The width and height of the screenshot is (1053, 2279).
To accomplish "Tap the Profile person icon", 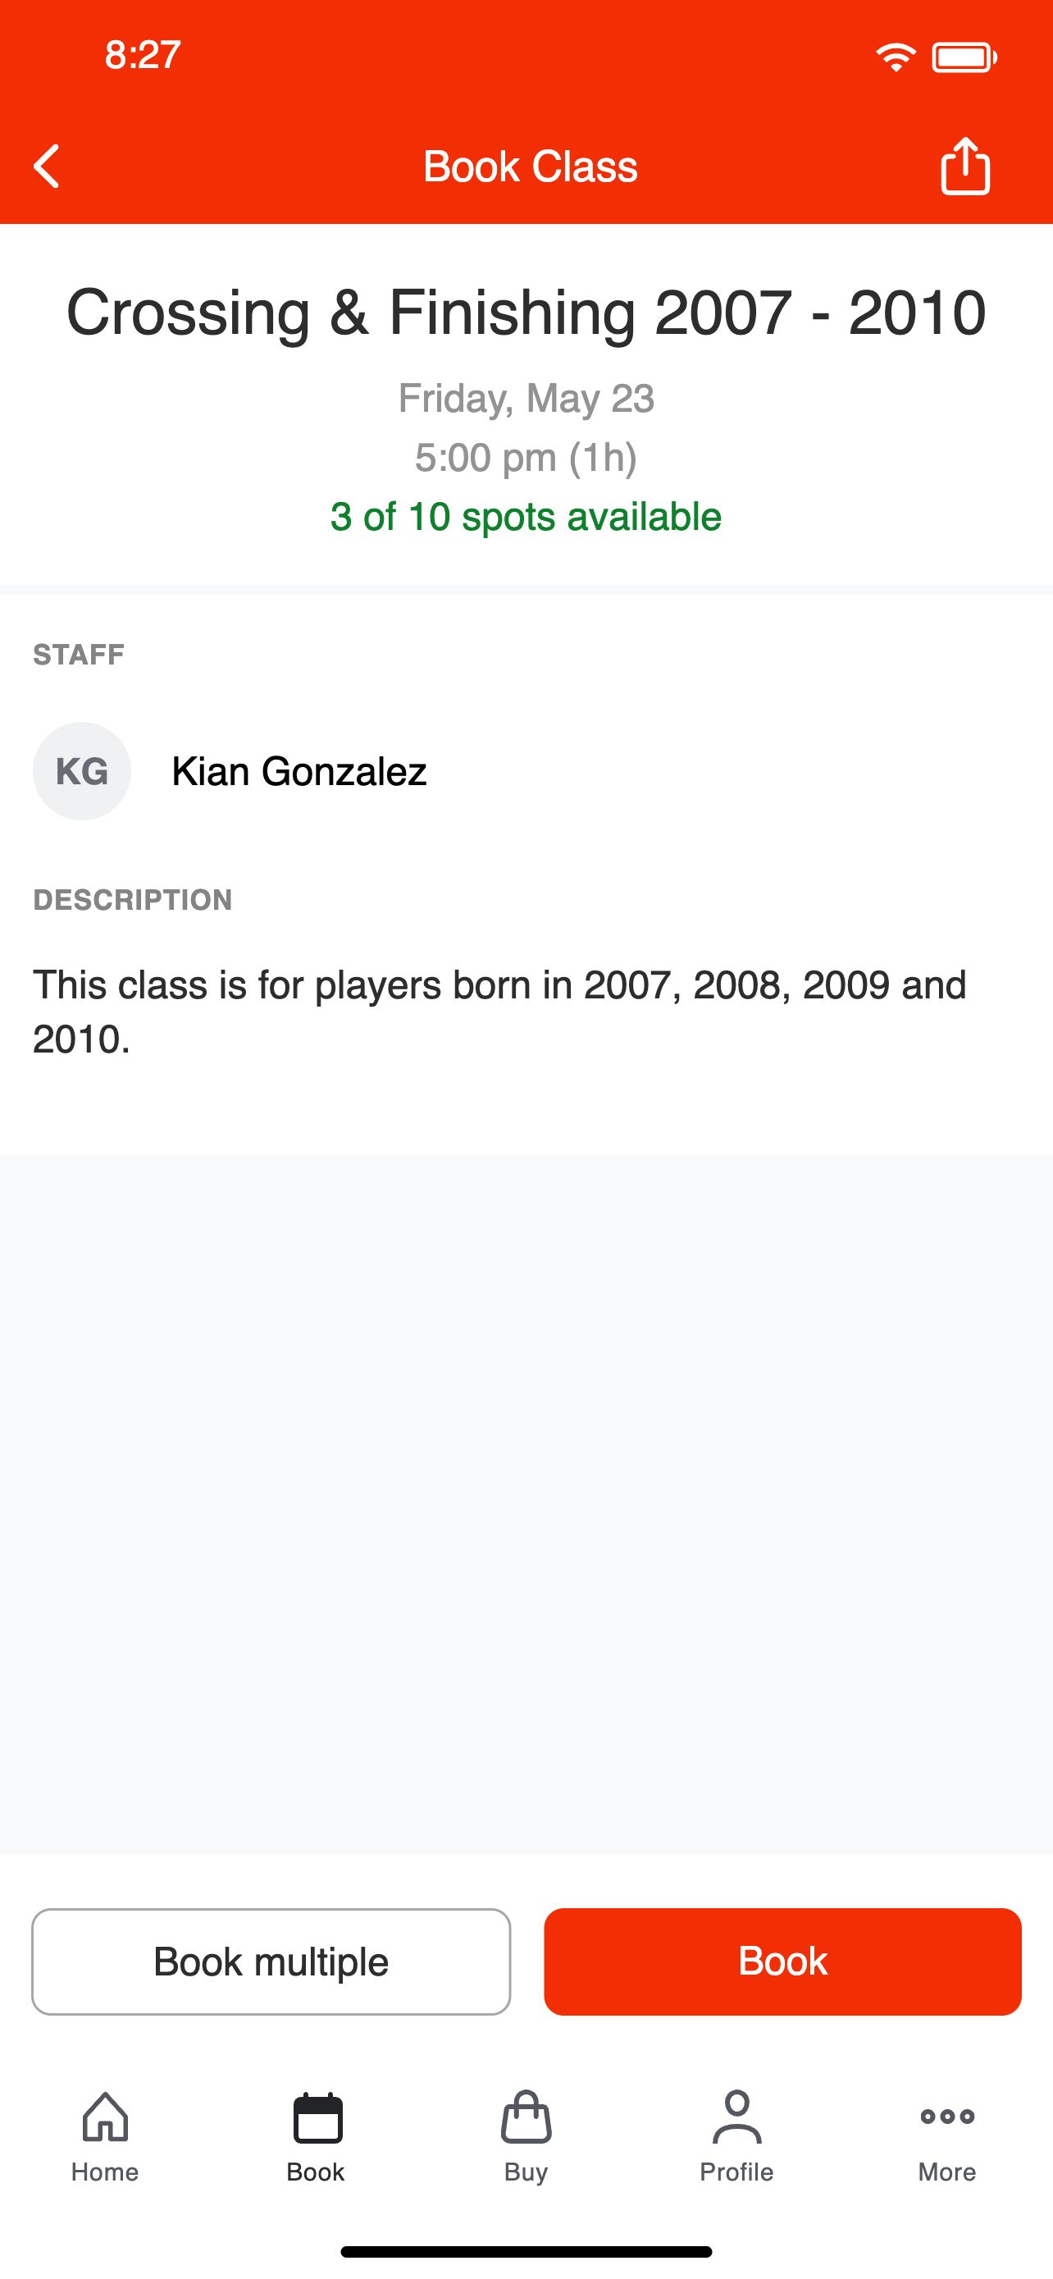I will 736,2117.
